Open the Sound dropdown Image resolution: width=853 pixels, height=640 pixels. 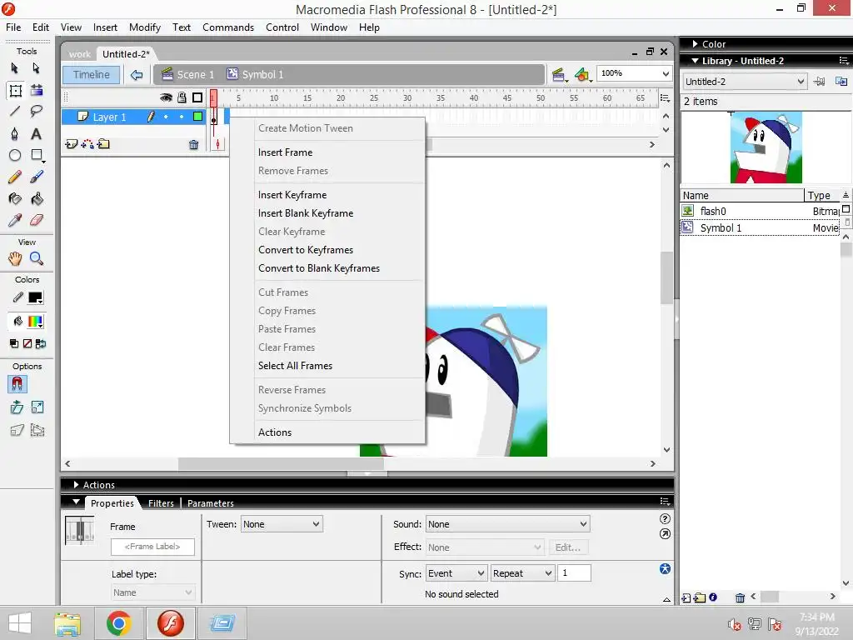[x=507, y=524]
